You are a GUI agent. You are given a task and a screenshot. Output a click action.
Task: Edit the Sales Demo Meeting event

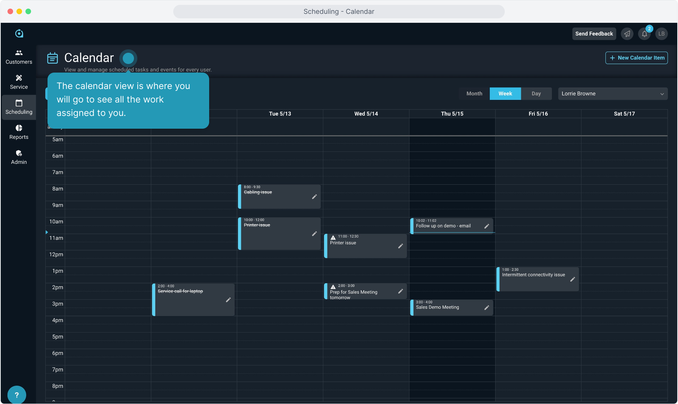486,307
